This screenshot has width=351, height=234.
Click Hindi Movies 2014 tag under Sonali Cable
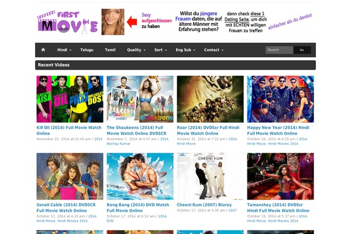click(x=73, y=221)
